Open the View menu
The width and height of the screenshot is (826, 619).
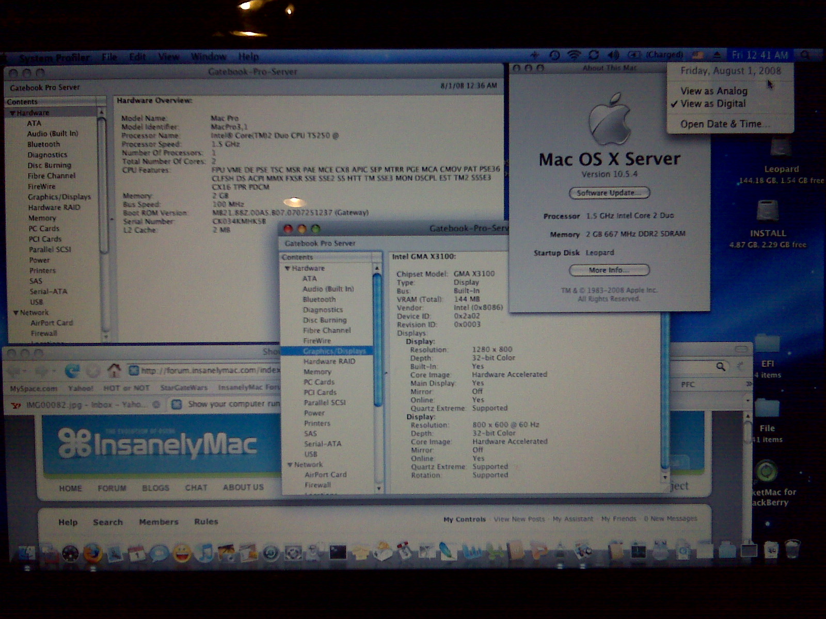pos(169,57)
